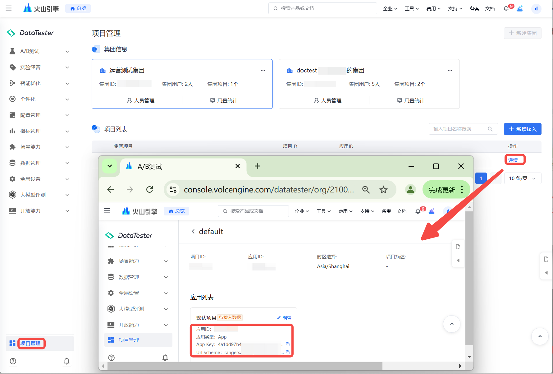Click the 智能优化 icon in the main sidebar

pyautogui.click(x=12, y=83)
